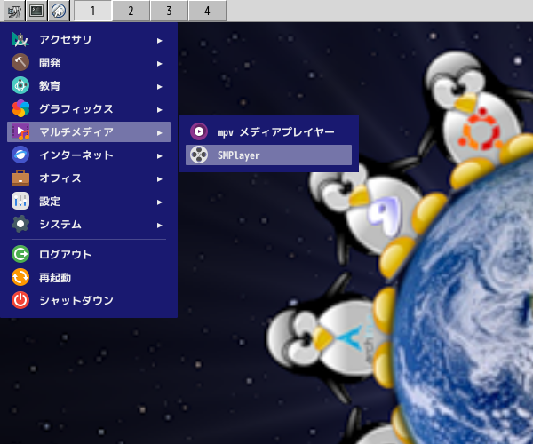Collapse the highlighted マルチメディア menu entry
Viewport: 533px width, 444px height.
[x=89, y=131]
